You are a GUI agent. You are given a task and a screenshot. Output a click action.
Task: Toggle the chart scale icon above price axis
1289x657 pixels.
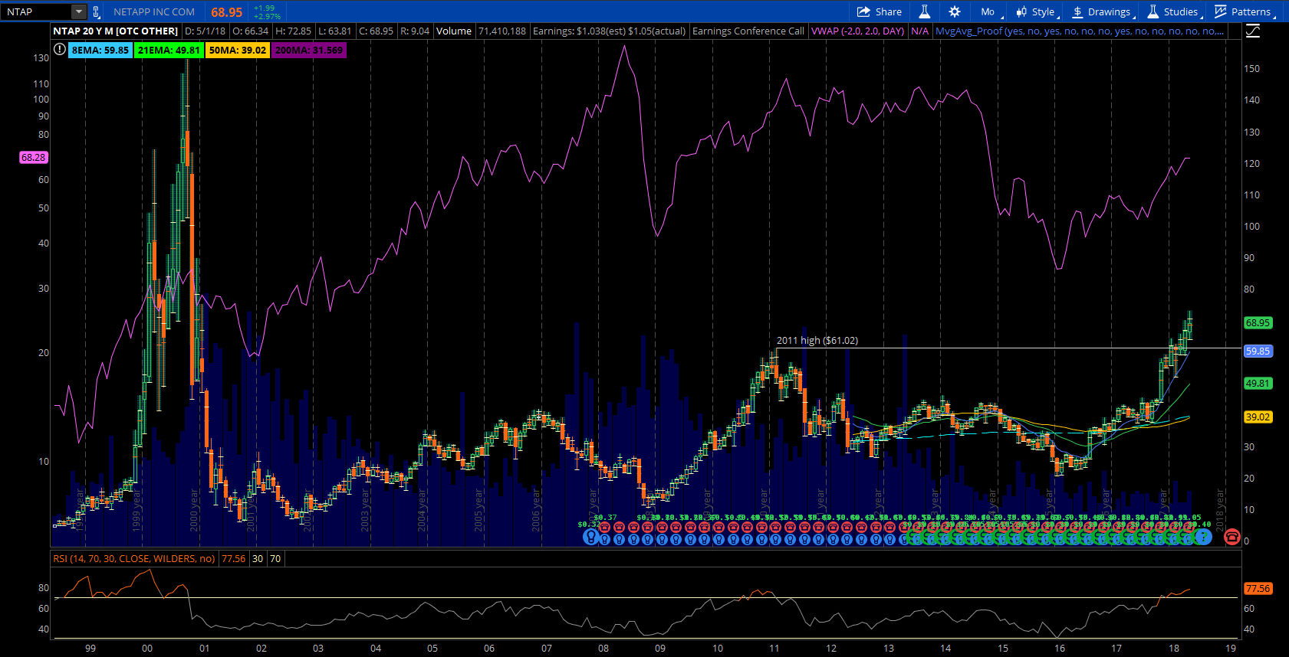[1252, 31]
